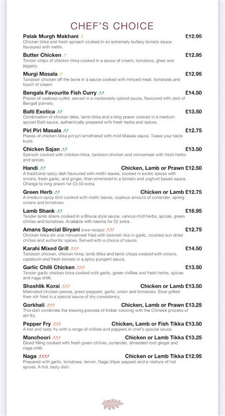Select the Murgi Masala dish title
225x416 pixels.
click(x=40, y=74)
